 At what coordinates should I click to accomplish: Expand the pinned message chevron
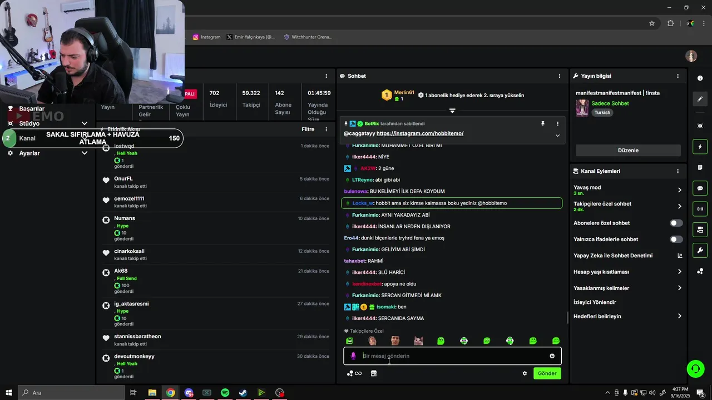pos(557,136)
